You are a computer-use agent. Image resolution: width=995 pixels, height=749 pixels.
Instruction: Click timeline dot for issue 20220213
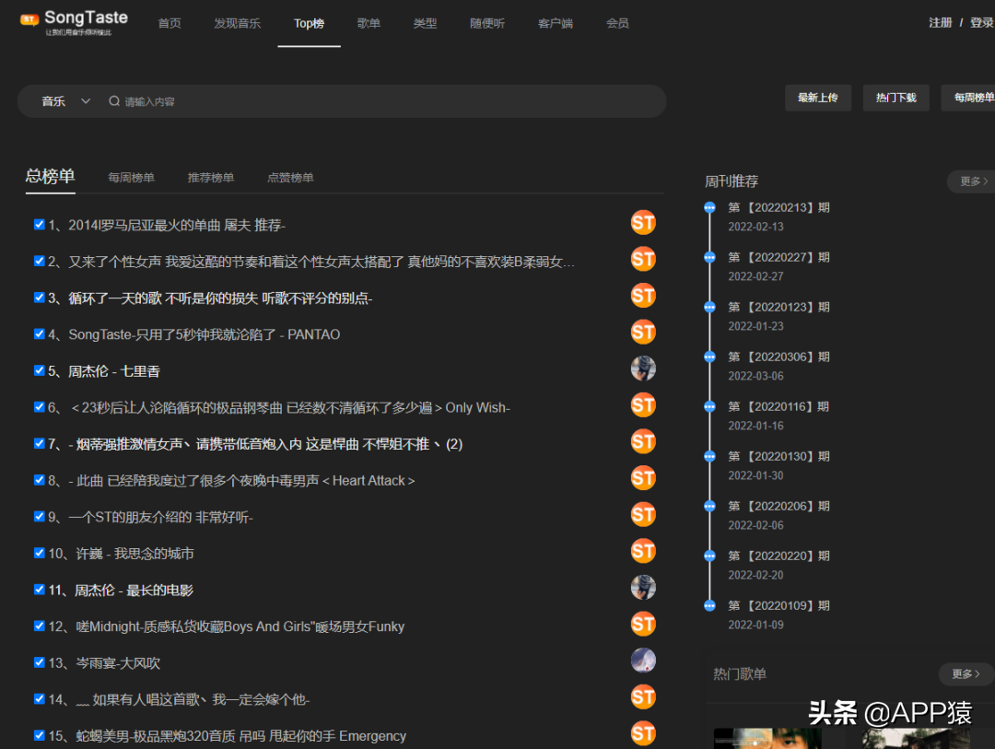tap(709, 207)
